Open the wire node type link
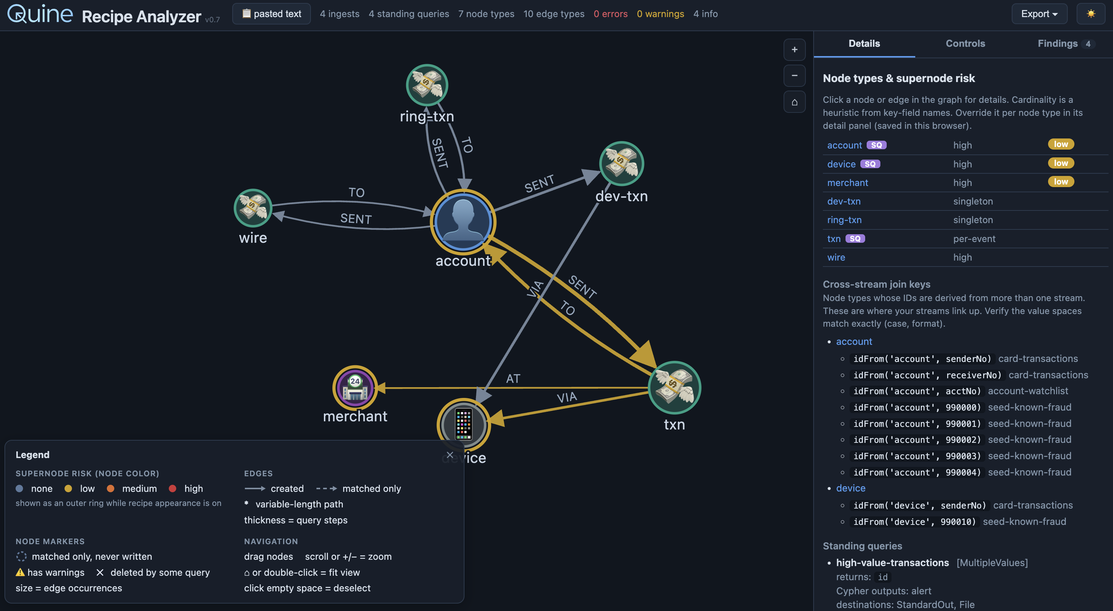 [x=836, y=257]
